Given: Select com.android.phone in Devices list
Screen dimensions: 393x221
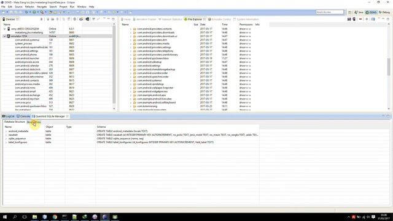Looking at the screenshot, I should [26, 55].
